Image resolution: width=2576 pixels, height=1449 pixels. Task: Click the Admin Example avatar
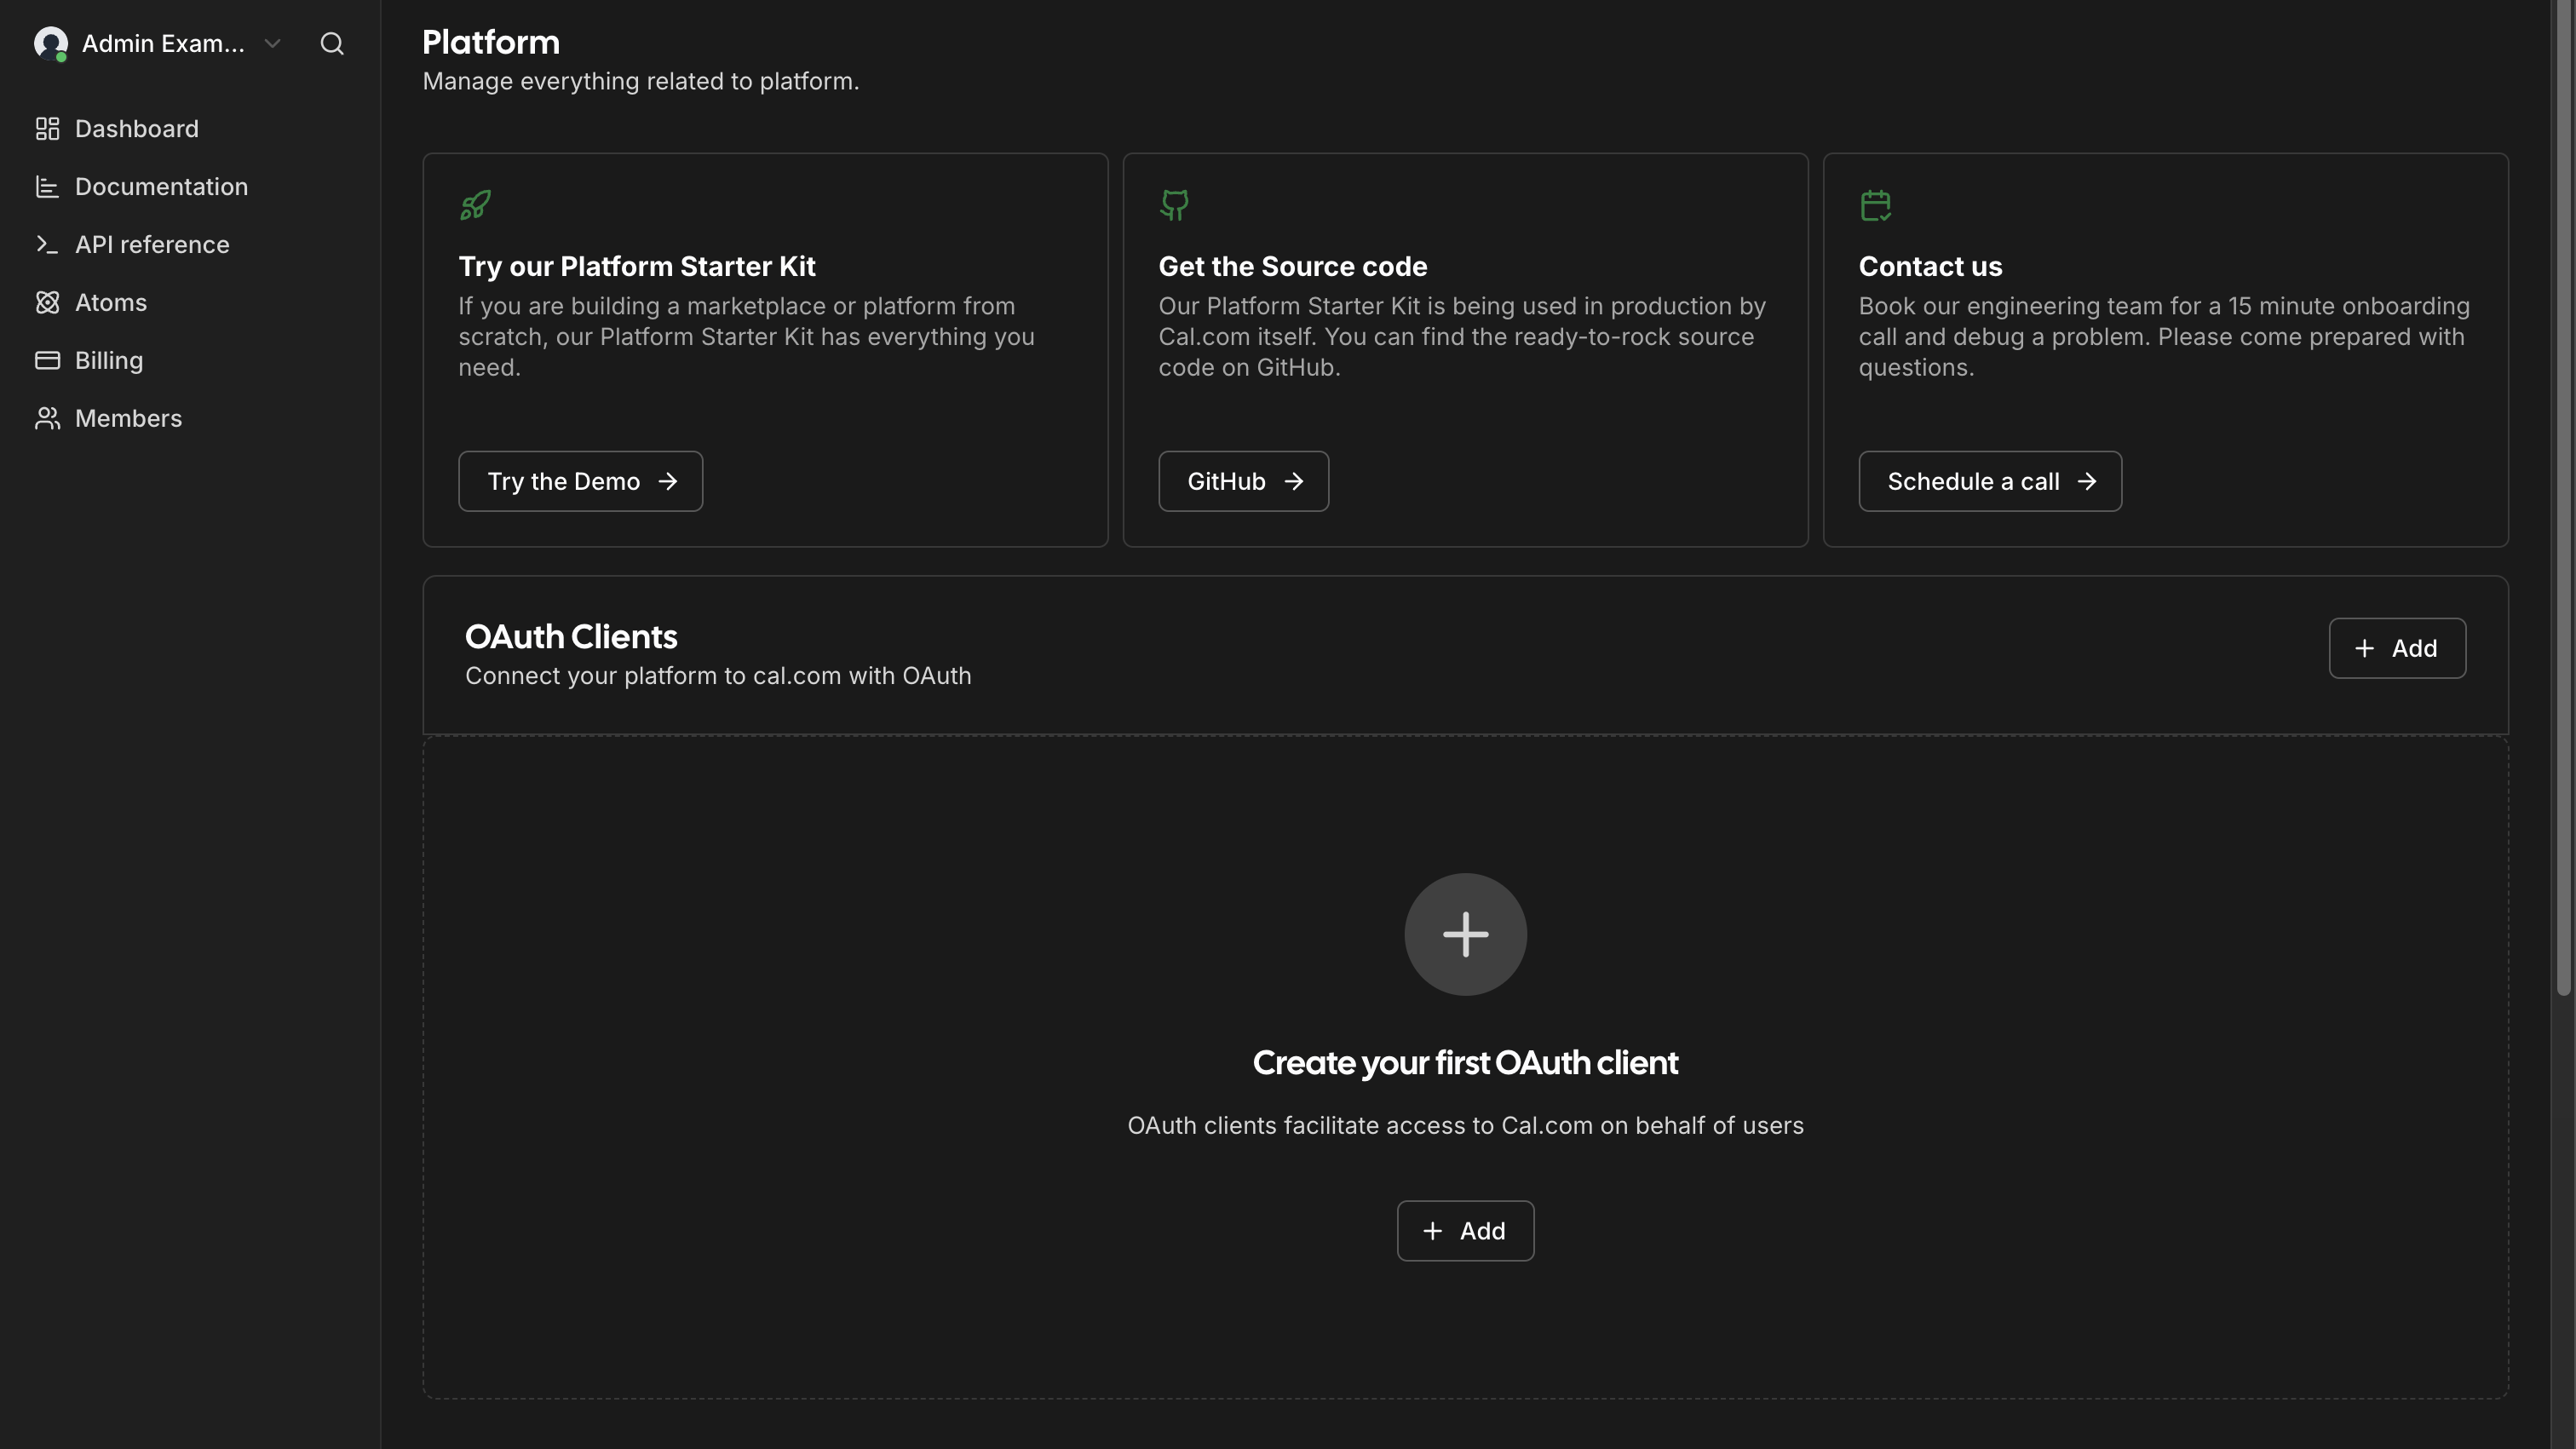[51, 44]
